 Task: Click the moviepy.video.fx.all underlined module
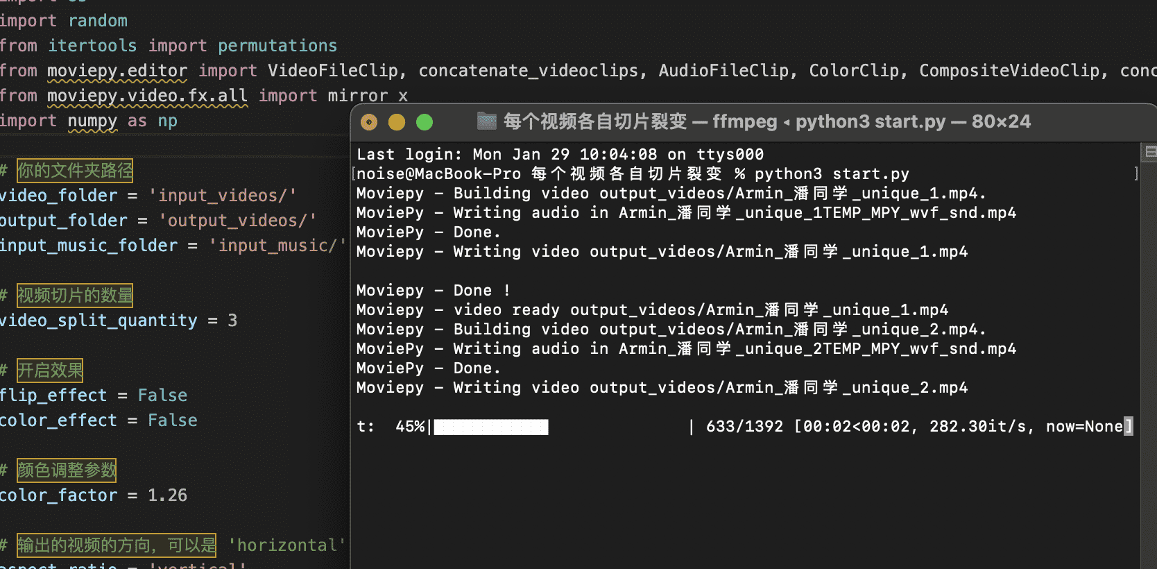(147, 96)
